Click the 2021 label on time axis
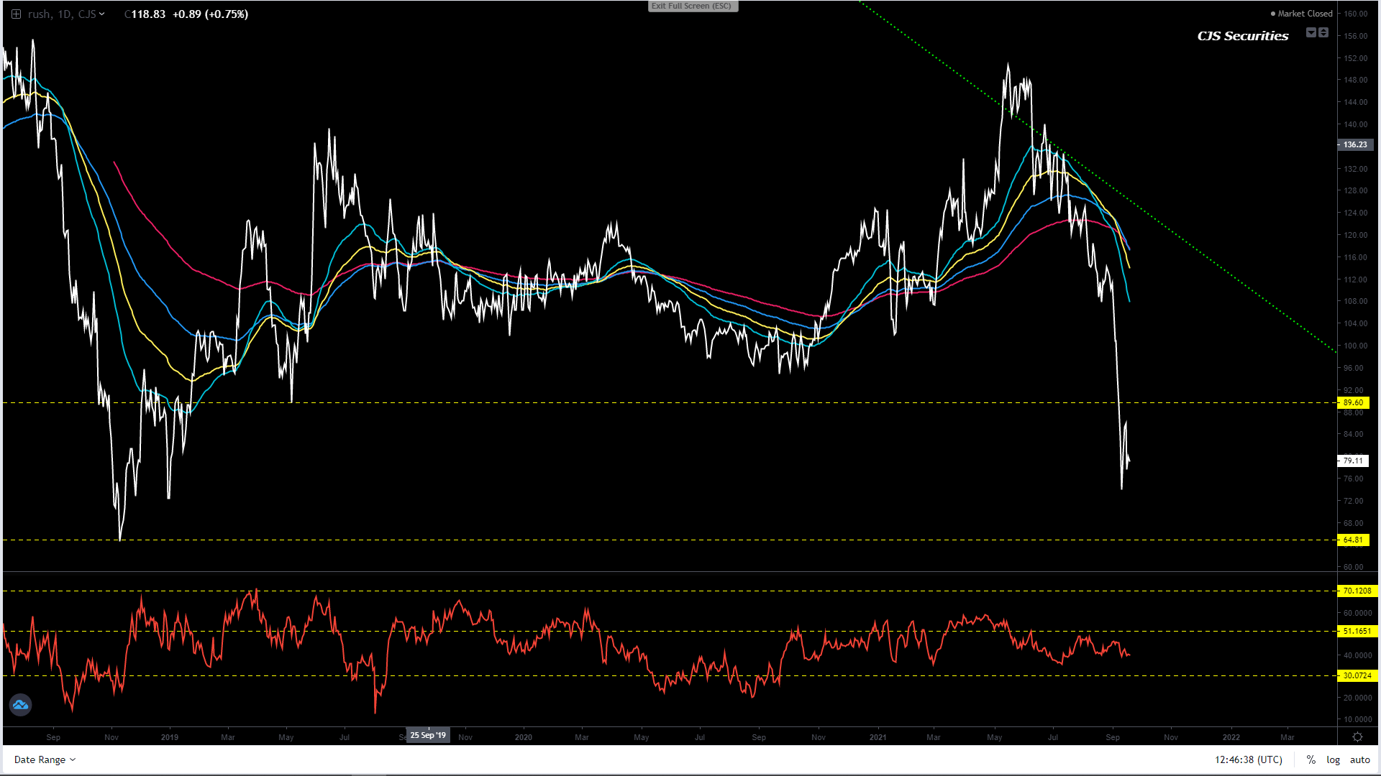The height and width of the screenshot is (776, 1381). 878,737
